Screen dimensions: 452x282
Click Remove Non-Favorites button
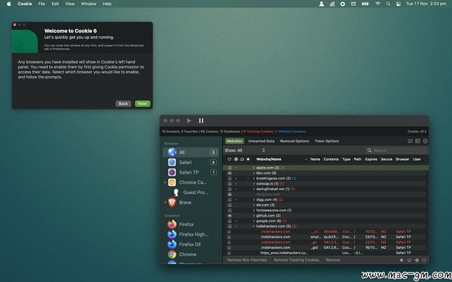pyautogui.click(x=247, y=260)
